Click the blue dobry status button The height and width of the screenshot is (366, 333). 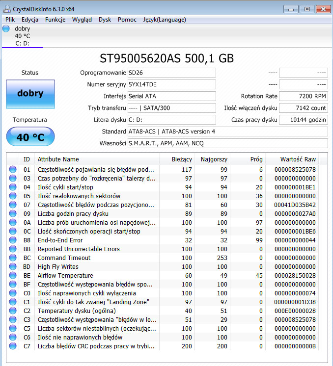pos(30,94)
